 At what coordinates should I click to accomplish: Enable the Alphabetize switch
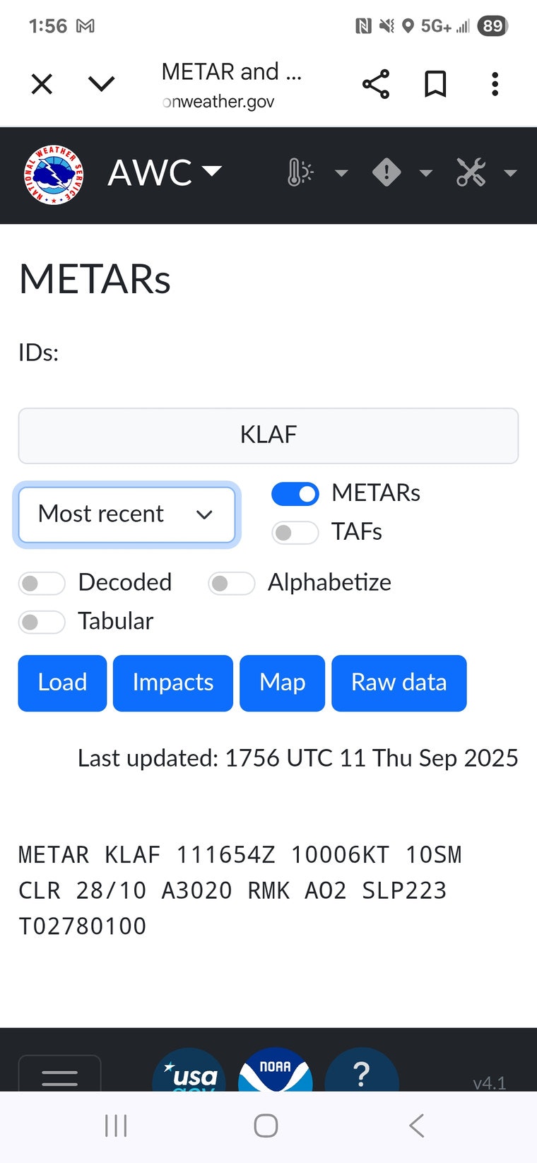tap(231, 583)
